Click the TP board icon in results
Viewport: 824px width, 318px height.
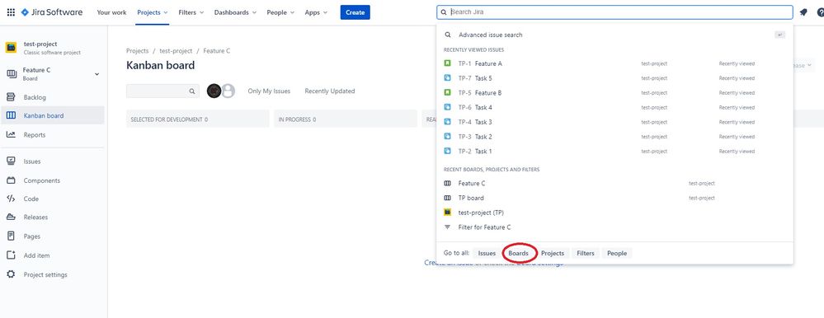click(448, 198)
